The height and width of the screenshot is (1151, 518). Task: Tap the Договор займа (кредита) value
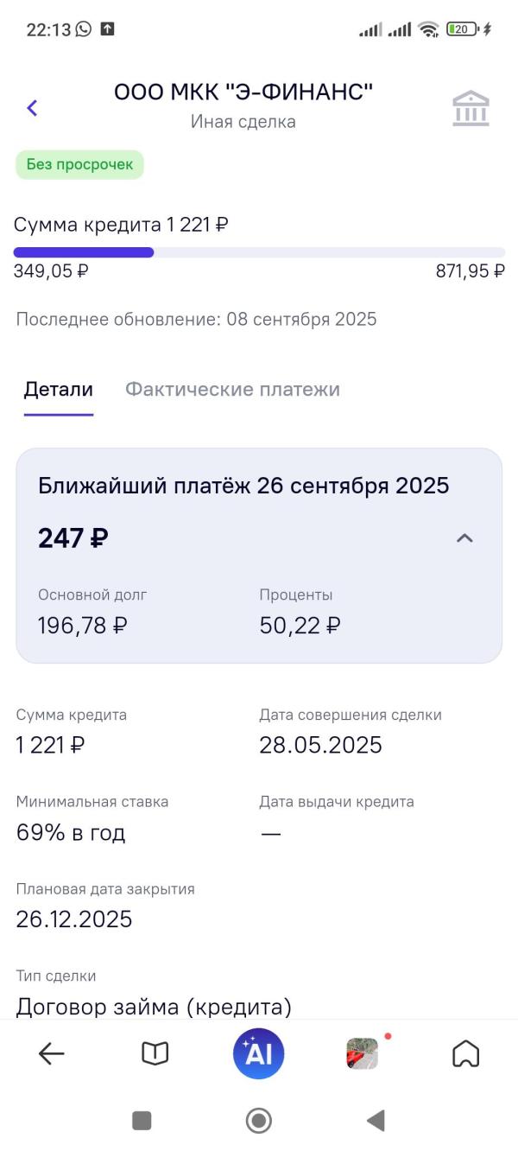pos(154,1007)
